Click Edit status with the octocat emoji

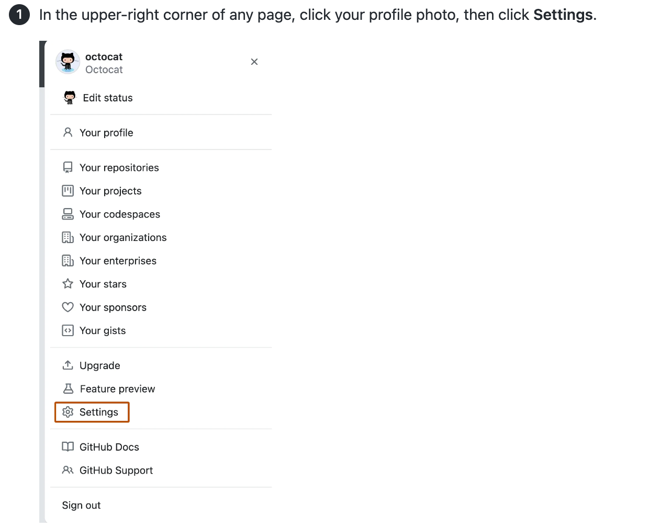107,98
